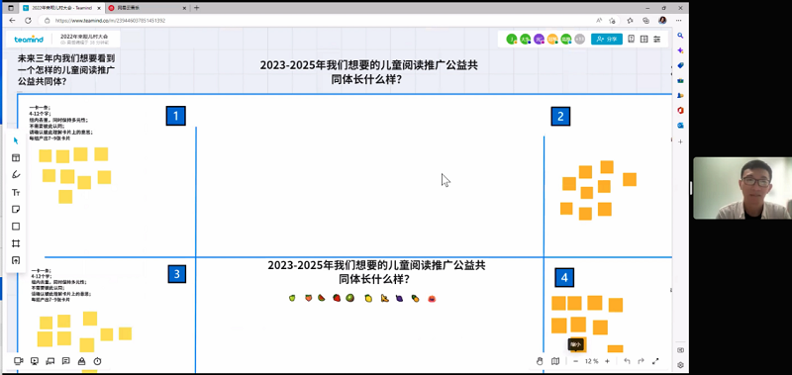Open the 12% zoom level menu

[x=591, y=361]
